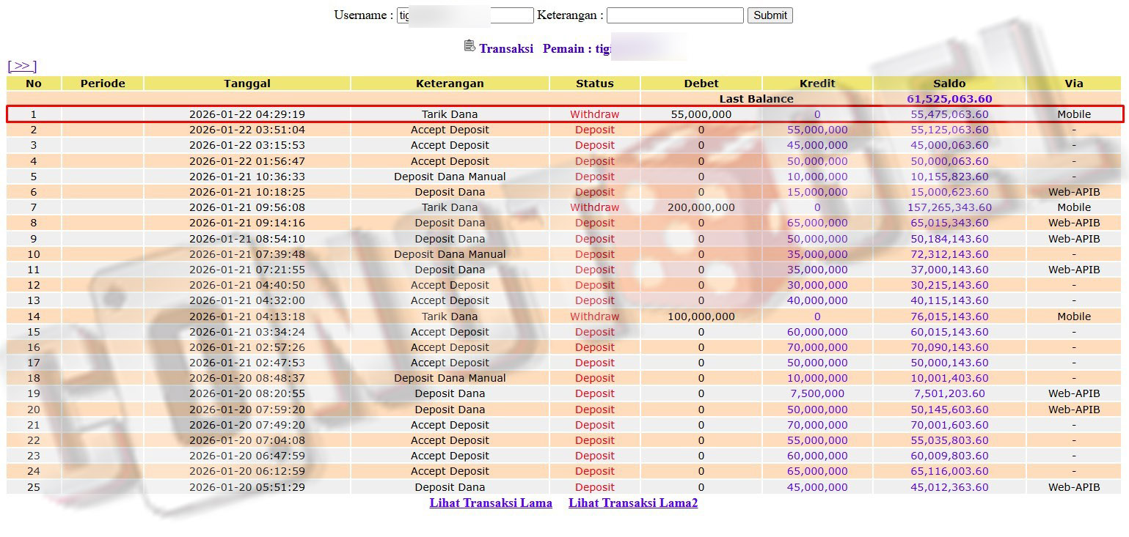The width and height of the screenshot is (1129, 537).
Task: Click the Keterangan text field
Action: [x=674, y=15]
